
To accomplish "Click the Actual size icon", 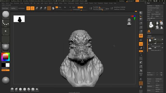I will click(141, 27).
